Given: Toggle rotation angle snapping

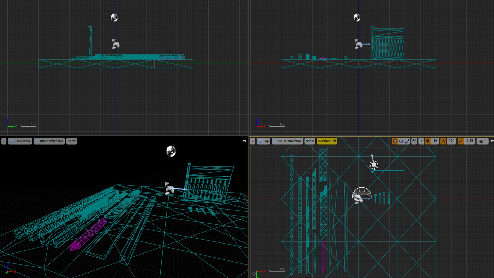Looking at the screenshot, I should click(x=443, y=141).
